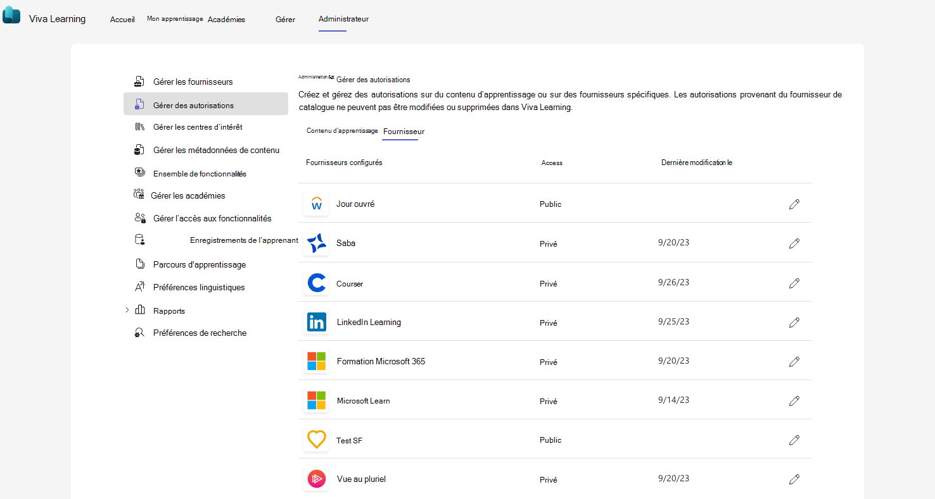
Task: Click the Préférences linguistiques icon
Action: 139,286
